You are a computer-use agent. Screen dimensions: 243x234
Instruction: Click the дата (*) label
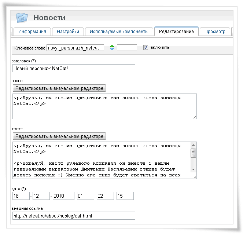point(19,189)
